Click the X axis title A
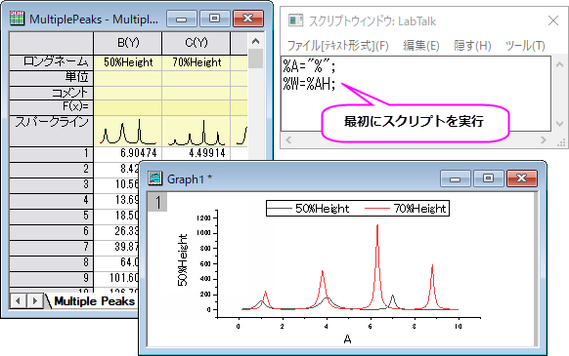 (347, 339)
